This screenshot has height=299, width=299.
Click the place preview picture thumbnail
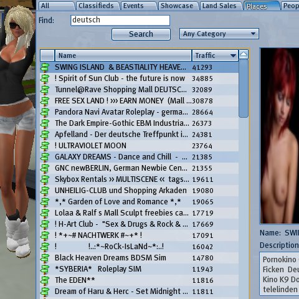280,136
